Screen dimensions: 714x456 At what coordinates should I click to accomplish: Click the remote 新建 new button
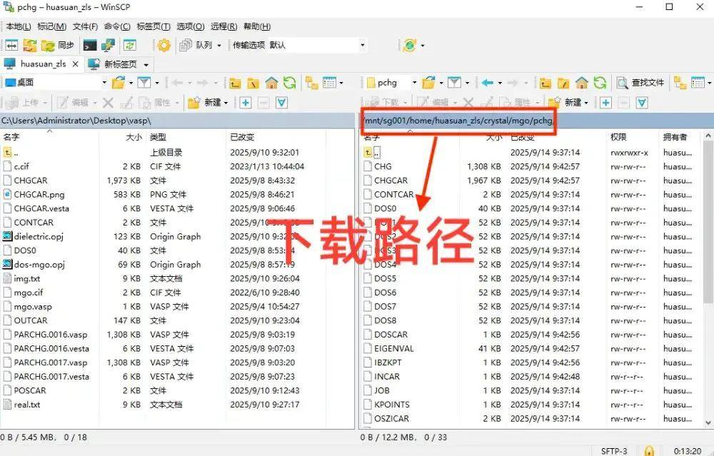pyautogui.click(x=568, y=102)
